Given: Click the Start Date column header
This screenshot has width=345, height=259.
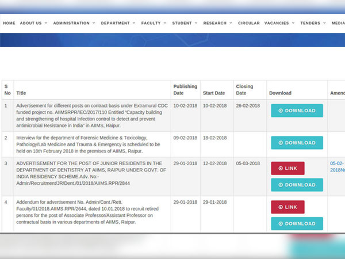Looking at the screenshot, I should point(214,93).
